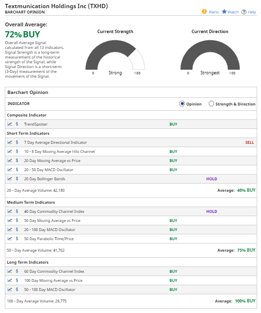Open chart icon for 100 Day Moving Average vs Price

tap(10, 280)
